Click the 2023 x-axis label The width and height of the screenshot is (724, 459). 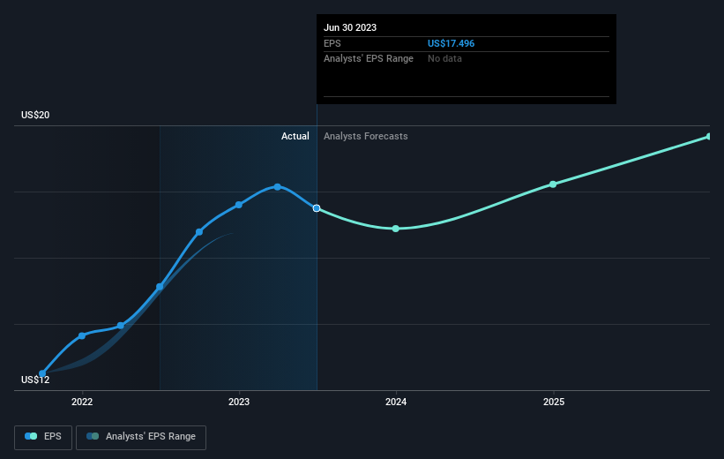(239, 402)
